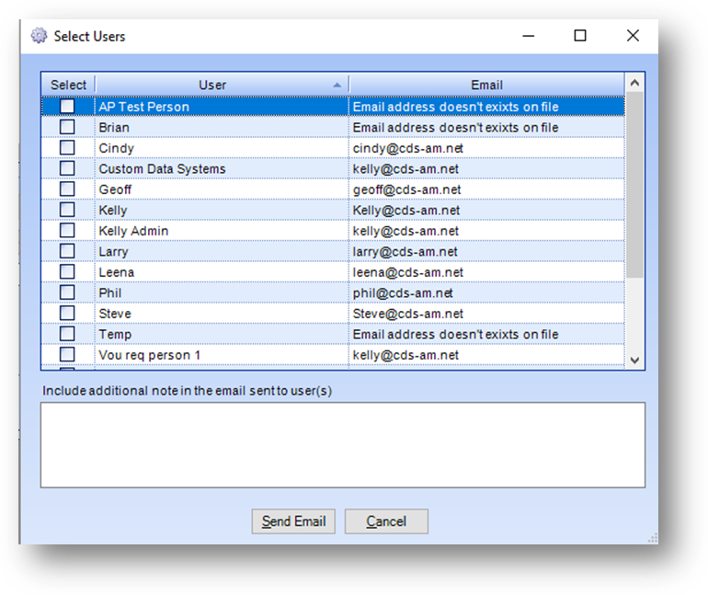Sort the list by User column header
Image resolution: width=708 pixels, height=595 pixels.
[x=212, y=85]
